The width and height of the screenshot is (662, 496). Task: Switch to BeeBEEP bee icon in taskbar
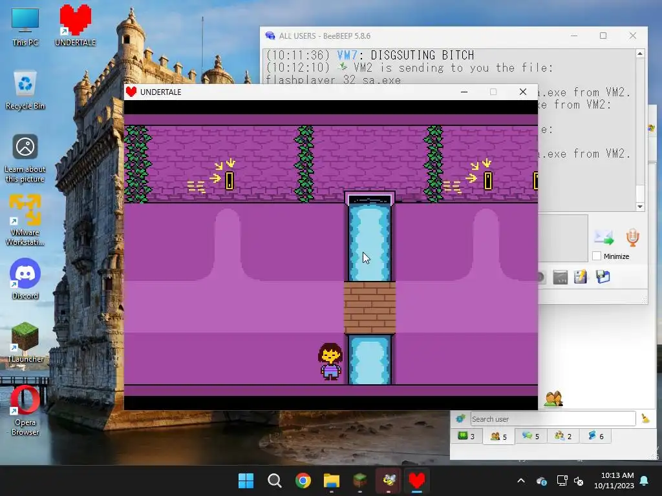click(389, 480)
